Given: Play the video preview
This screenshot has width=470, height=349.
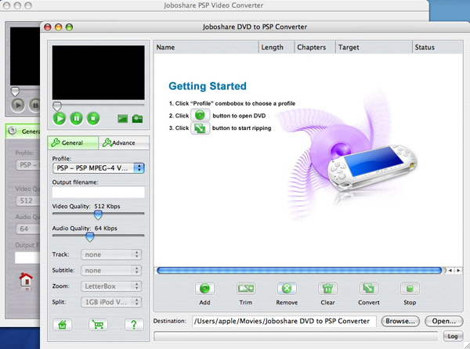Looking at the screenshot, I should (x=60, y=118).
